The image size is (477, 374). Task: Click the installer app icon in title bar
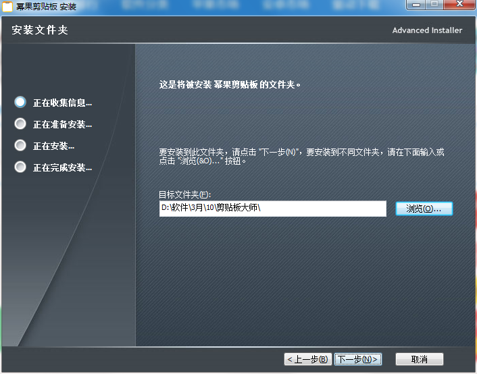coord(7,6)
